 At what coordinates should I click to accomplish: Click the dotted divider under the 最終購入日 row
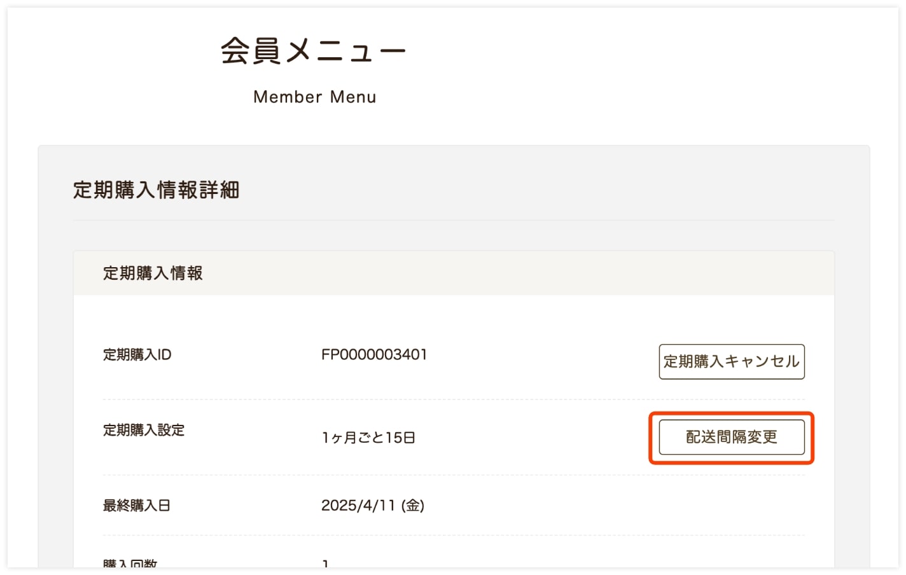[x=454, y=535]
